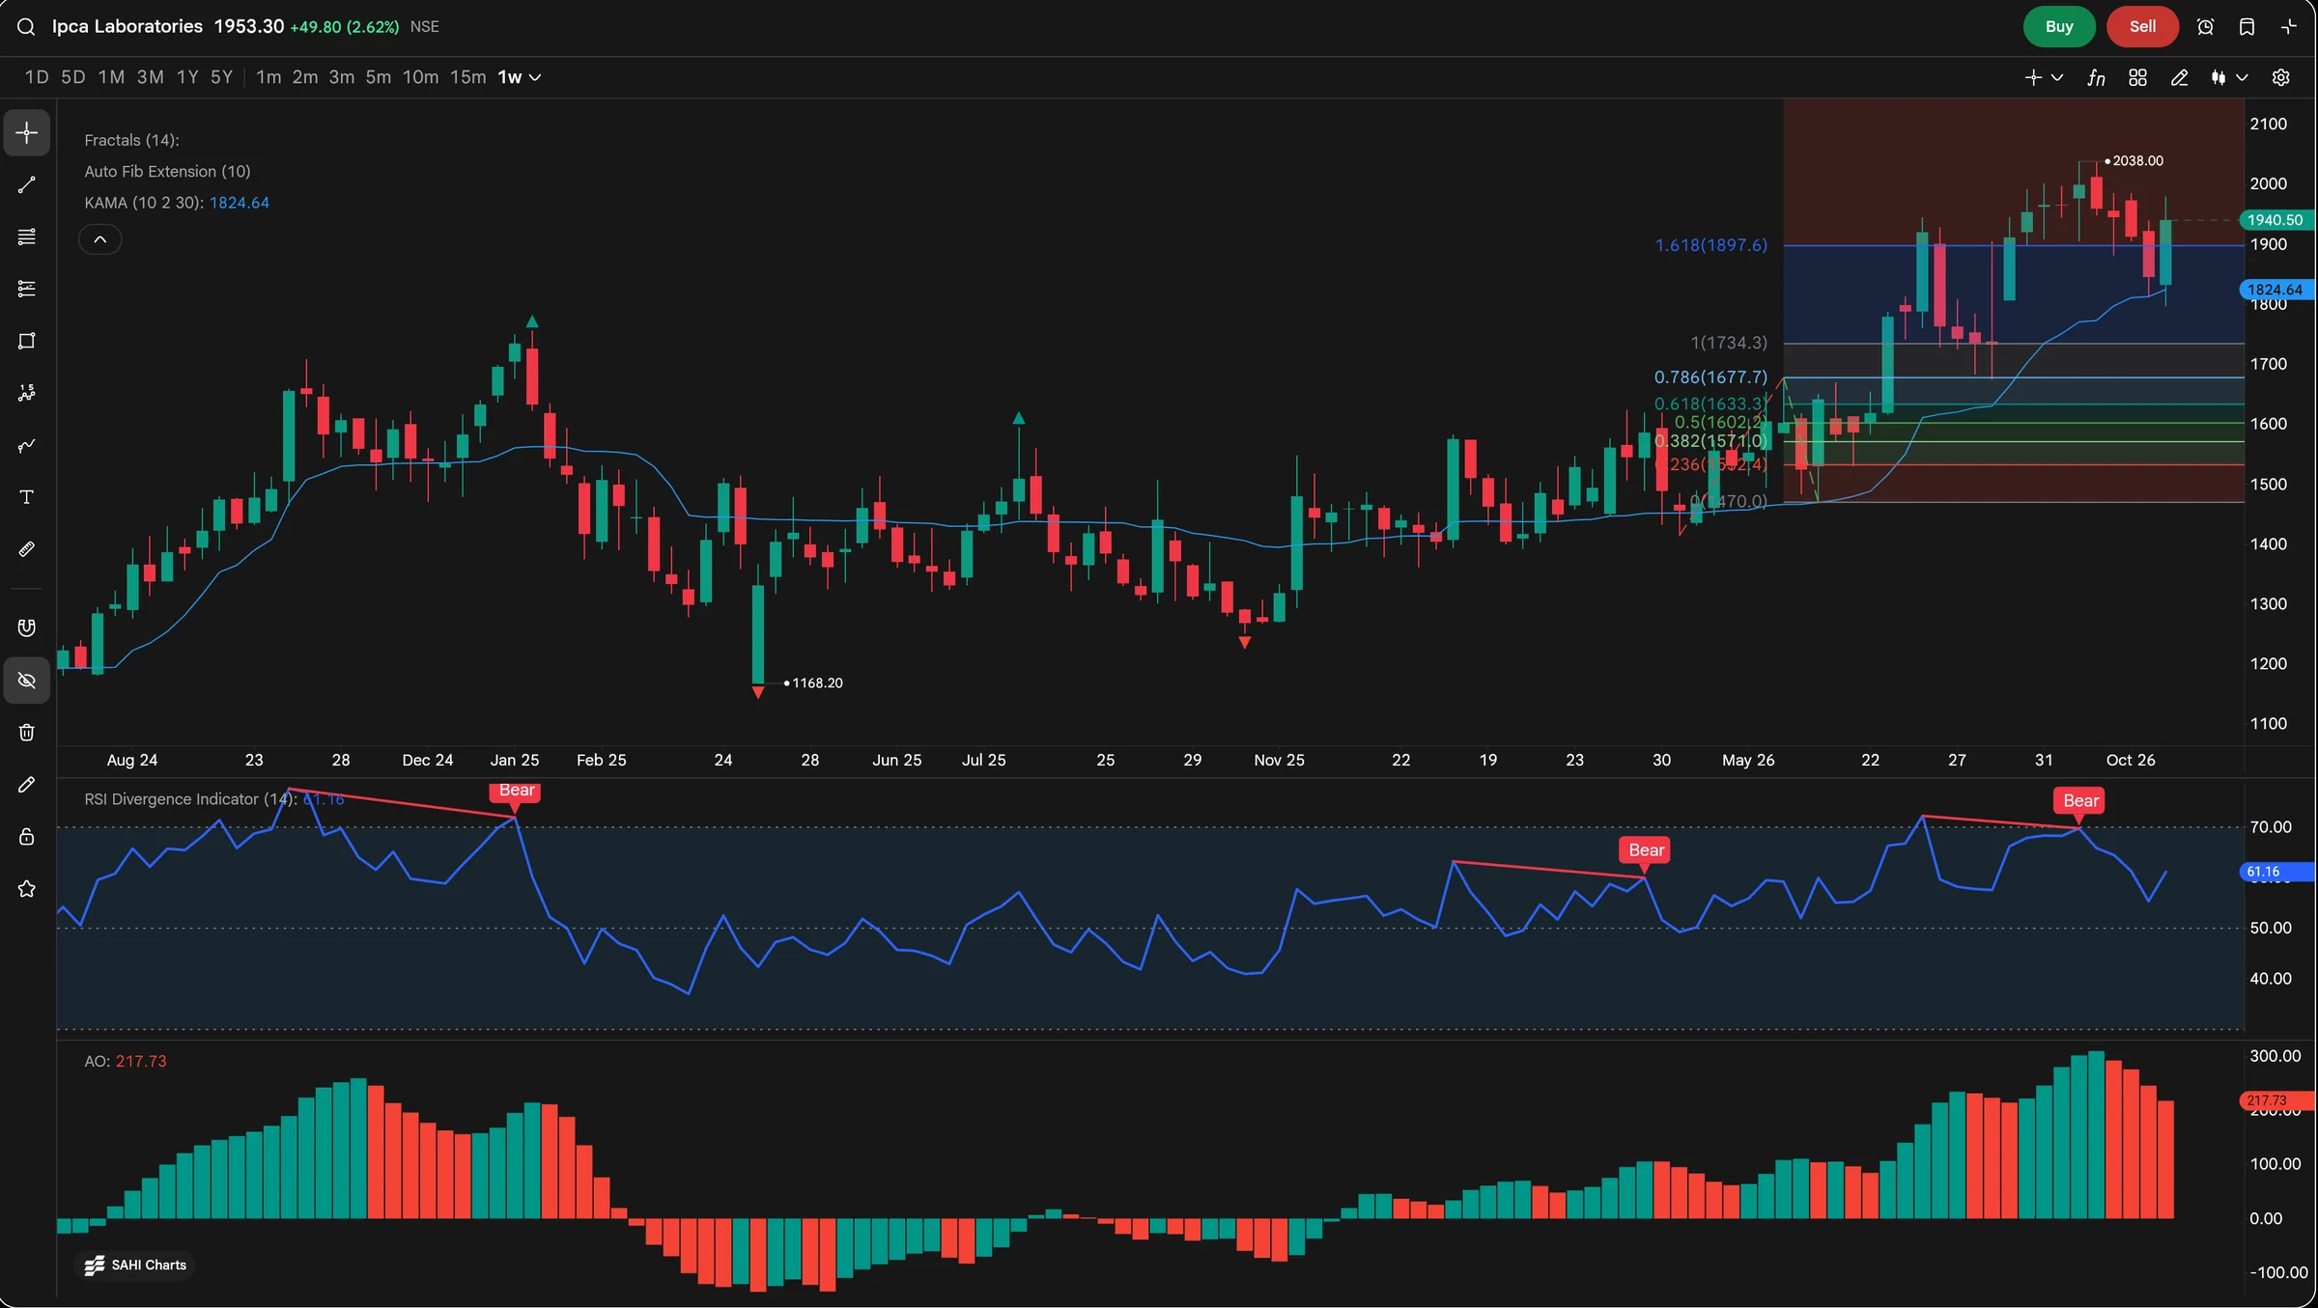The height and width of the screenshot is (1308, 2318).
Task: Open the horizontal lines tool group
Action: coord(27,237)
